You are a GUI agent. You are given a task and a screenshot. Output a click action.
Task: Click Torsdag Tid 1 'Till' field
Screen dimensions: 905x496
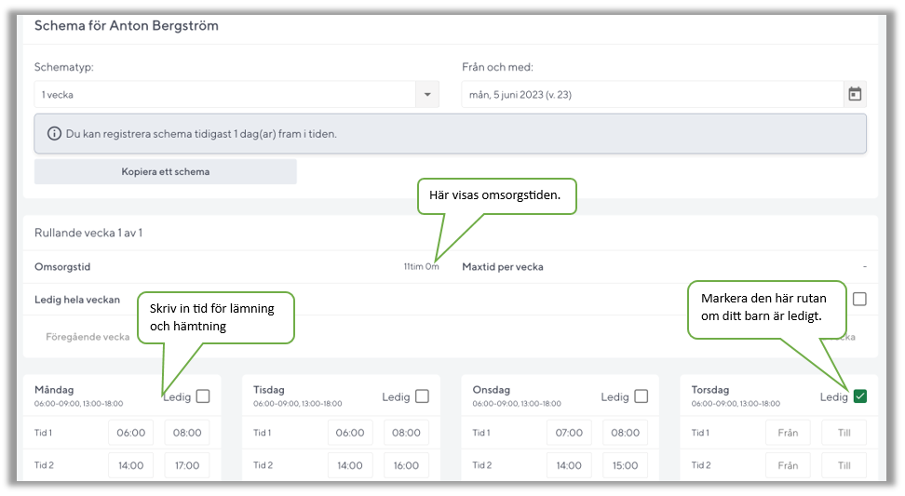tap(844, 433)
